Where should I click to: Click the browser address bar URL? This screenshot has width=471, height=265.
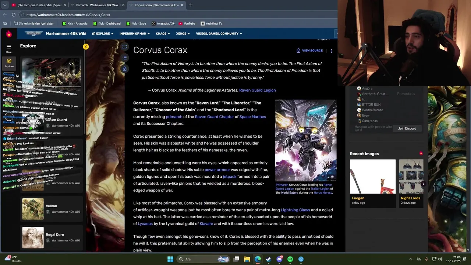pyautogui.click(x=68, y=15)
